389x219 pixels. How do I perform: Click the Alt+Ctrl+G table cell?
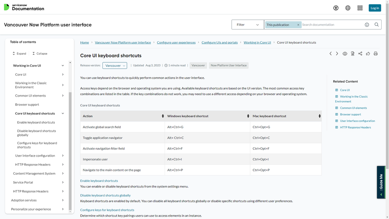pos(208,127)
